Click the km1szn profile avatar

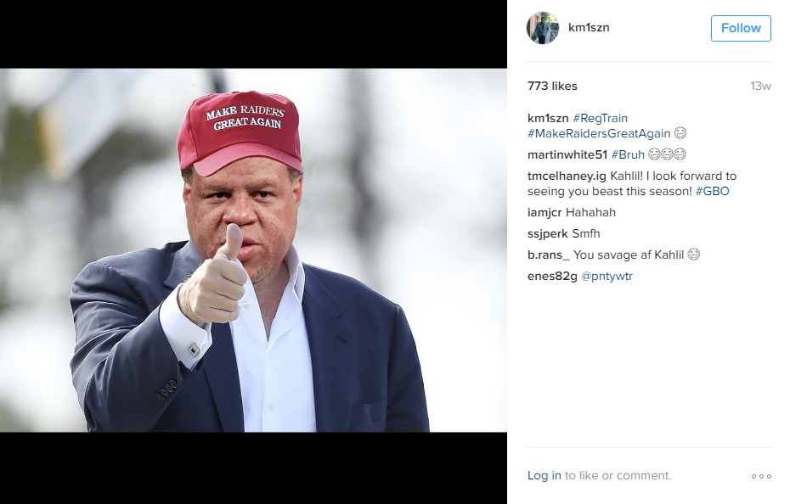pos(543,28)
